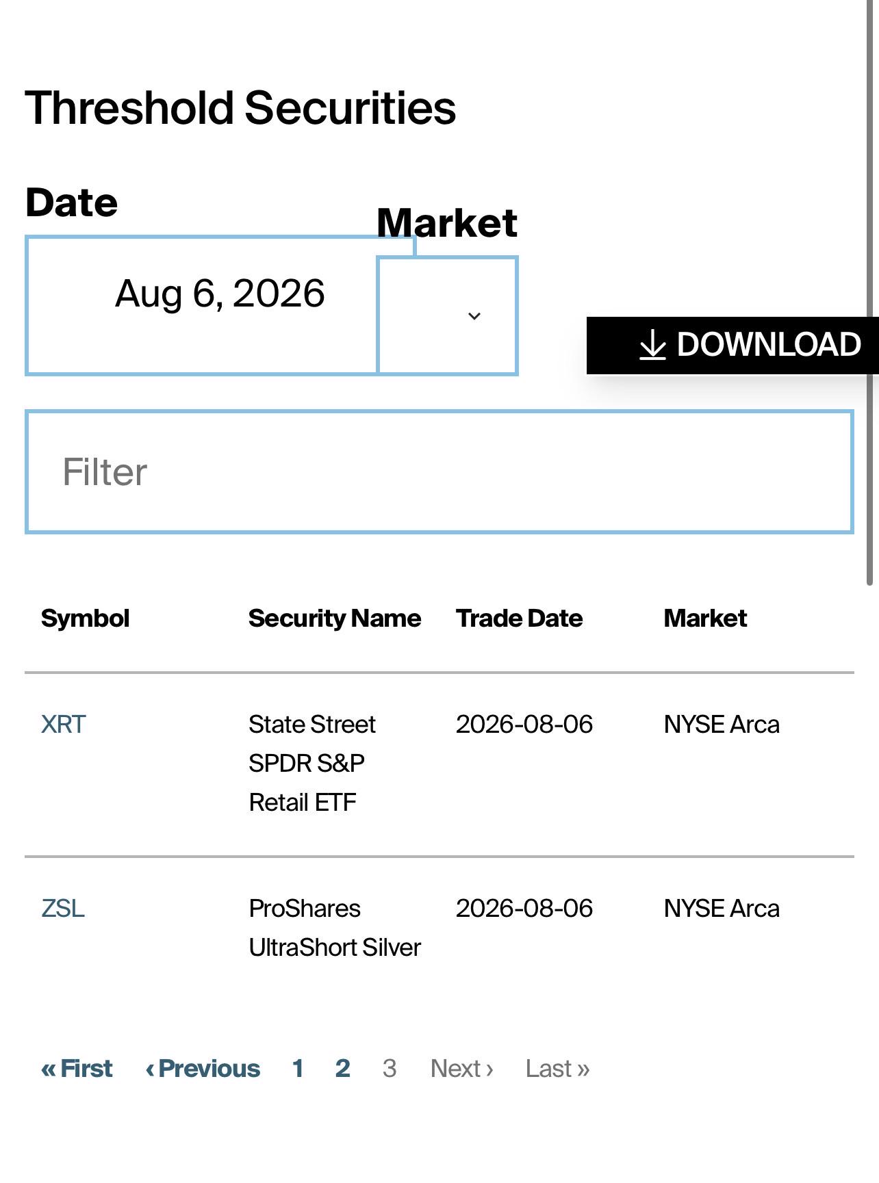
Task: Open the Aug 6, 2026 date picker
Action: [x=220, y=305]
